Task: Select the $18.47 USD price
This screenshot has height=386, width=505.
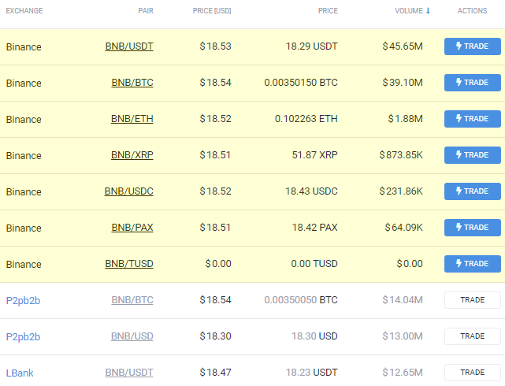Action: tap(215, 373)
